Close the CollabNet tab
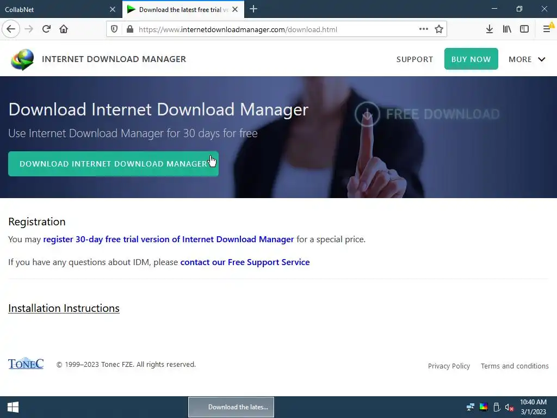This screenshot has width=557, height=418. 113,10
